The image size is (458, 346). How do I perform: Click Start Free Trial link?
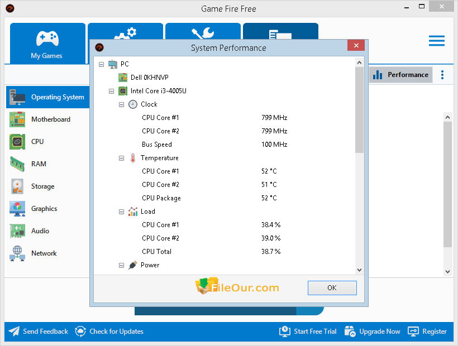coord(315,331)
